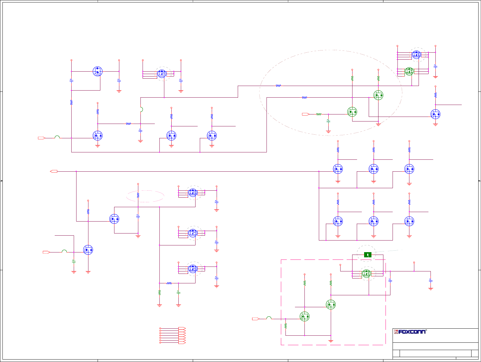Select the lower green MOSFET inside the magenta dashed box
Image resolution: width=481 pixels, height=362 pixels.
pos(304,316)
